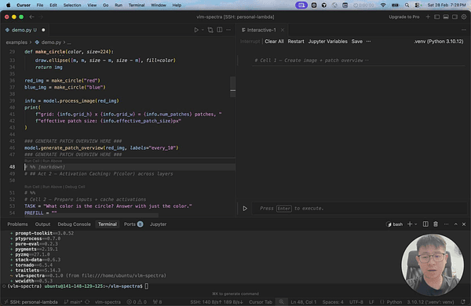Kill the terminal with trash icon
This screenshot has width=471, height=306.
point(436,224)
